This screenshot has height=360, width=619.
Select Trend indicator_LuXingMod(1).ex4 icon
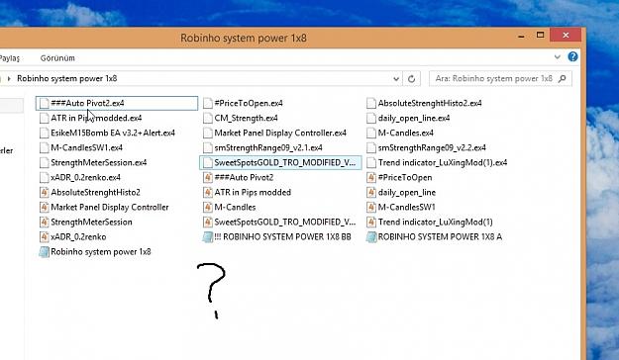[x=371, y=163]
